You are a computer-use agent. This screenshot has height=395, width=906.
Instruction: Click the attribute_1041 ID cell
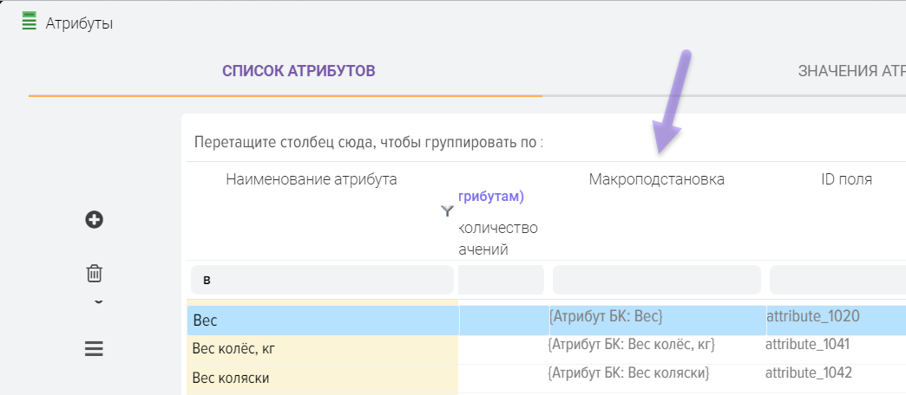click(807, 345)
